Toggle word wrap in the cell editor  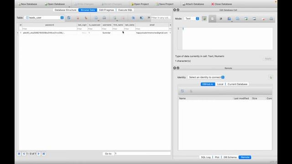pos(212,19)
